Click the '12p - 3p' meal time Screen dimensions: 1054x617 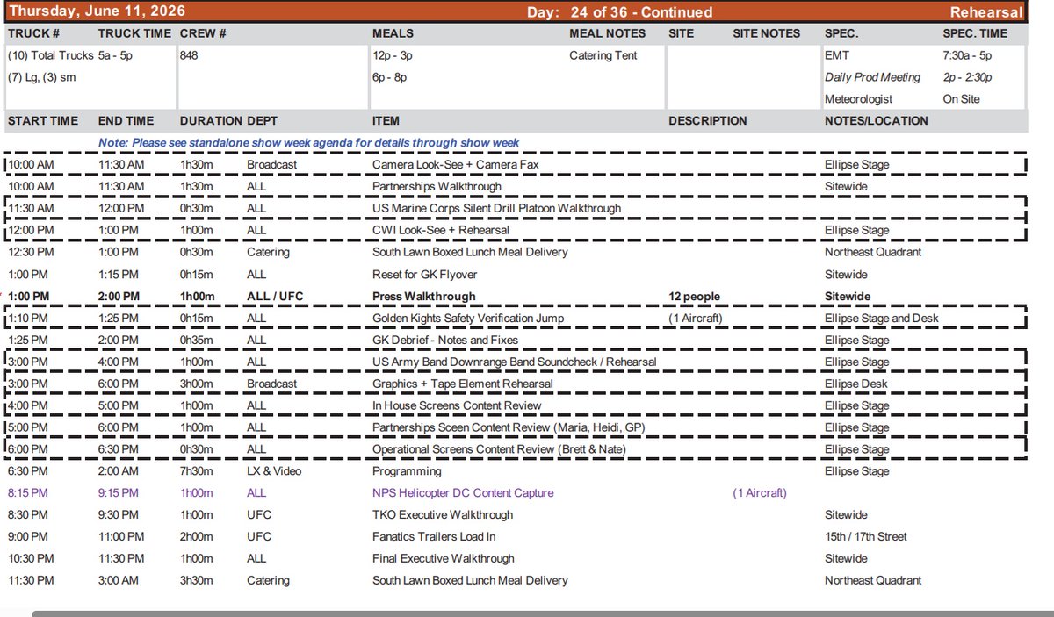[393, 55]
